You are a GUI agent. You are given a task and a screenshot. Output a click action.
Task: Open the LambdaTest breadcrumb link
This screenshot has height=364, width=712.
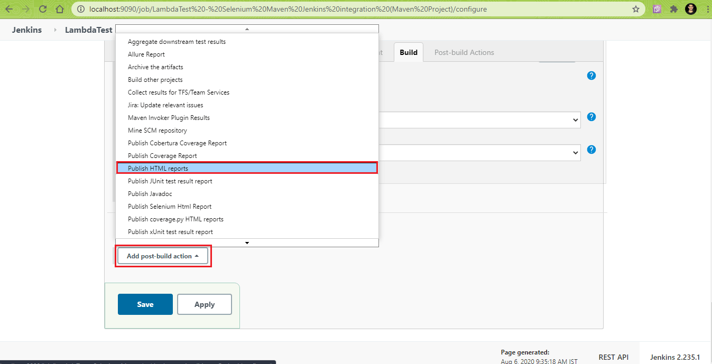pos(89,30)
